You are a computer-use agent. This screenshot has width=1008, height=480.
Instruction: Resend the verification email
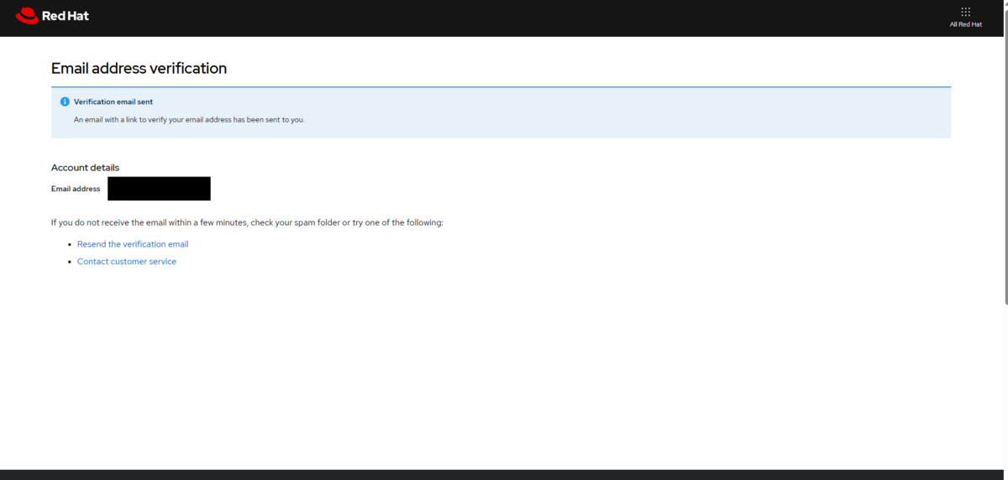[x=133, y=244]
